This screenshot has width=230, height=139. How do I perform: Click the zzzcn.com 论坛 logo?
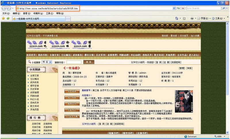point(59,45)
